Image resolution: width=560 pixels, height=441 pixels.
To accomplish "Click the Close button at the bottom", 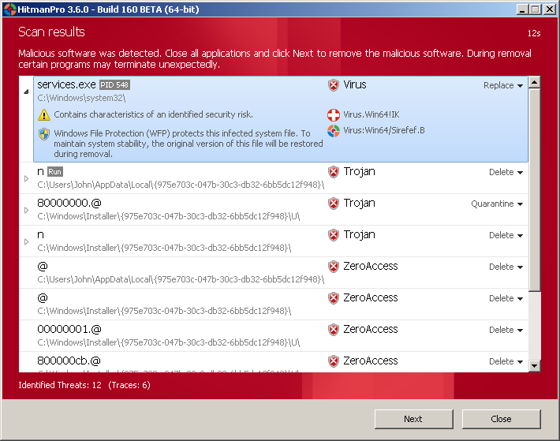I will click(x=501, y=419).
